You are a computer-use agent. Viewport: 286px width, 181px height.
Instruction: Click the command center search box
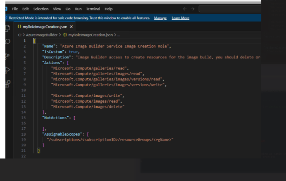pyautogui.click(x=230, y=9)
